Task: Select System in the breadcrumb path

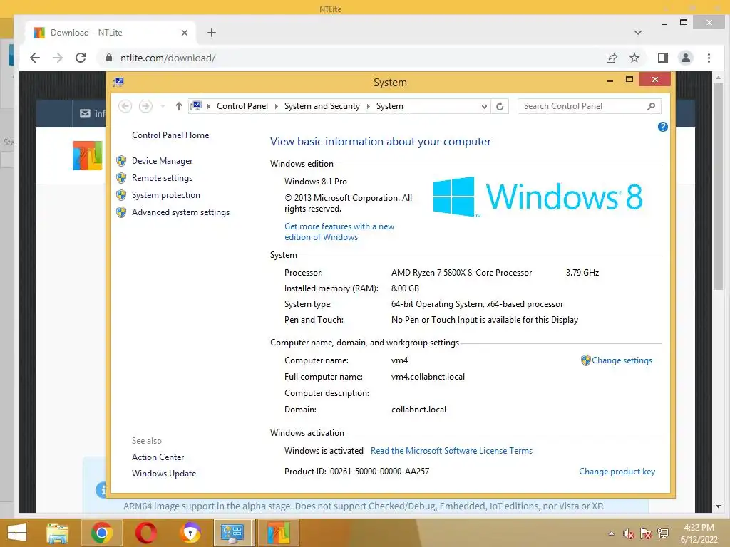Action: tap(390, 106)
